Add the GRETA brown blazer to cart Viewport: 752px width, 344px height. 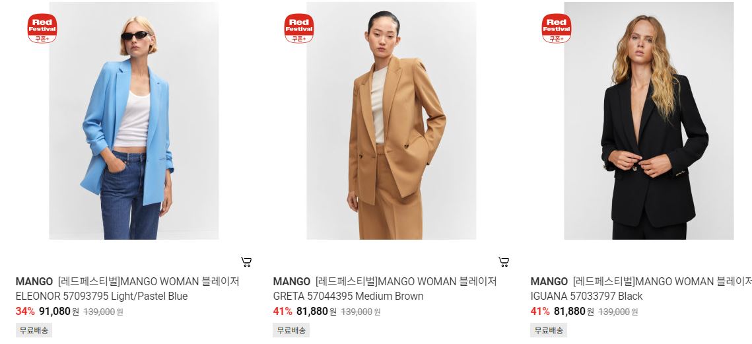tap(504, 262)
